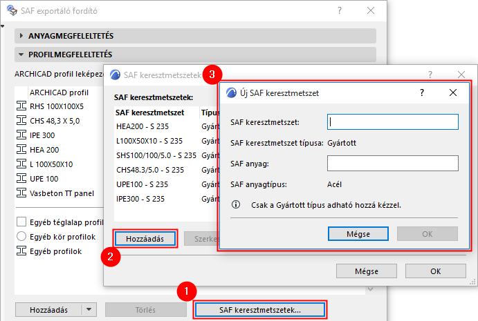478x321 pixels.
Task: Select the SHS100/100/5.0 - S 235 row
Action: (x=167, y=155)
